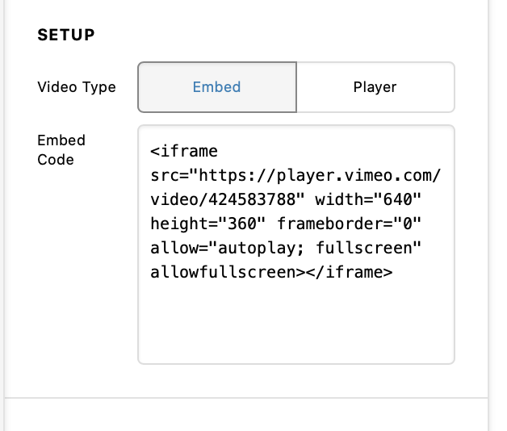
Task: Place cursor on the <iframe opening tag
Action: [x=184, y=151]
